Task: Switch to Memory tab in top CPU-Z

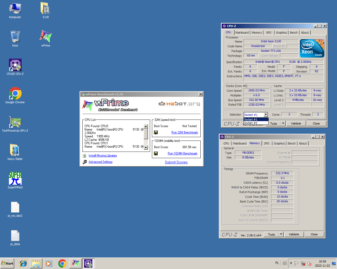Action: pyautogui.click(x=257, y=33)
